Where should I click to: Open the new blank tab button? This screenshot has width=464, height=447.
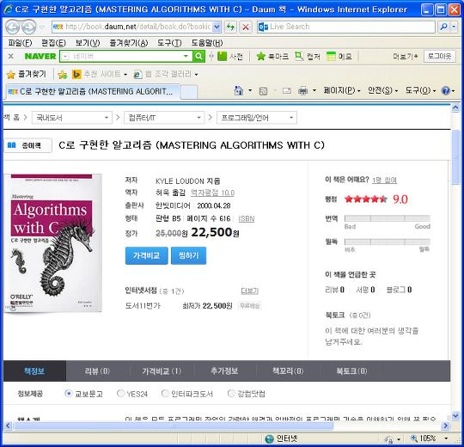coord(189,91)
